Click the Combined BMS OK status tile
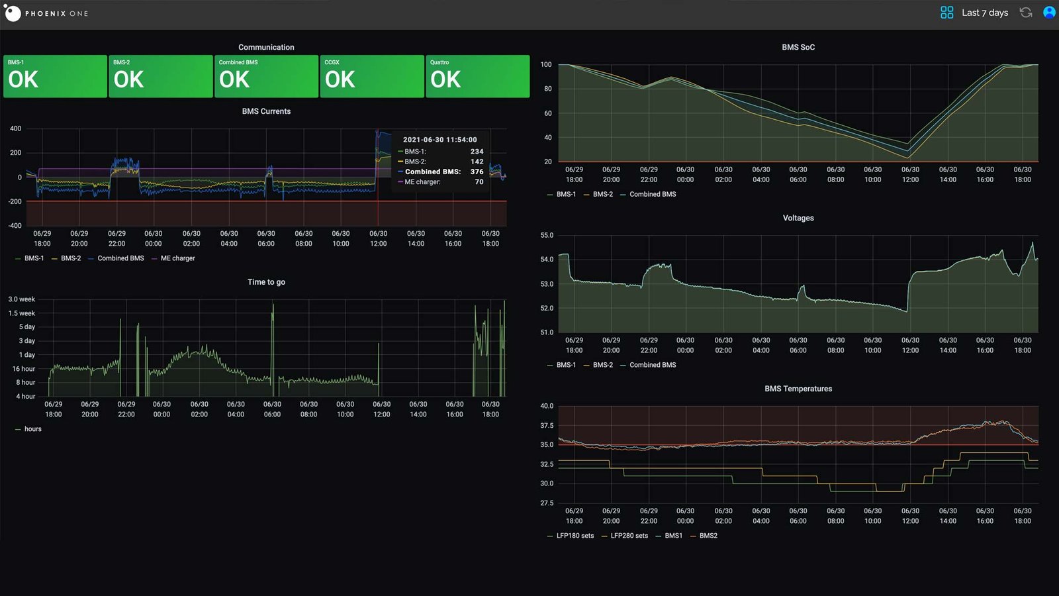 pyautogui.click(x=266, y=77)
